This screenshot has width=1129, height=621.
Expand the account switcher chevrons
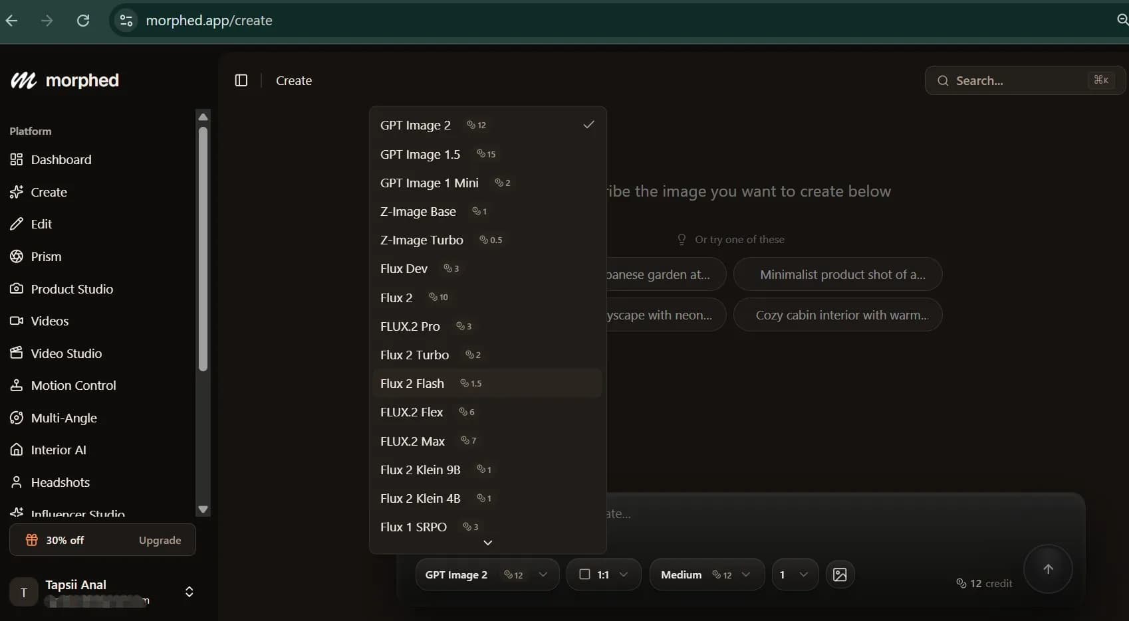point(189,592)
